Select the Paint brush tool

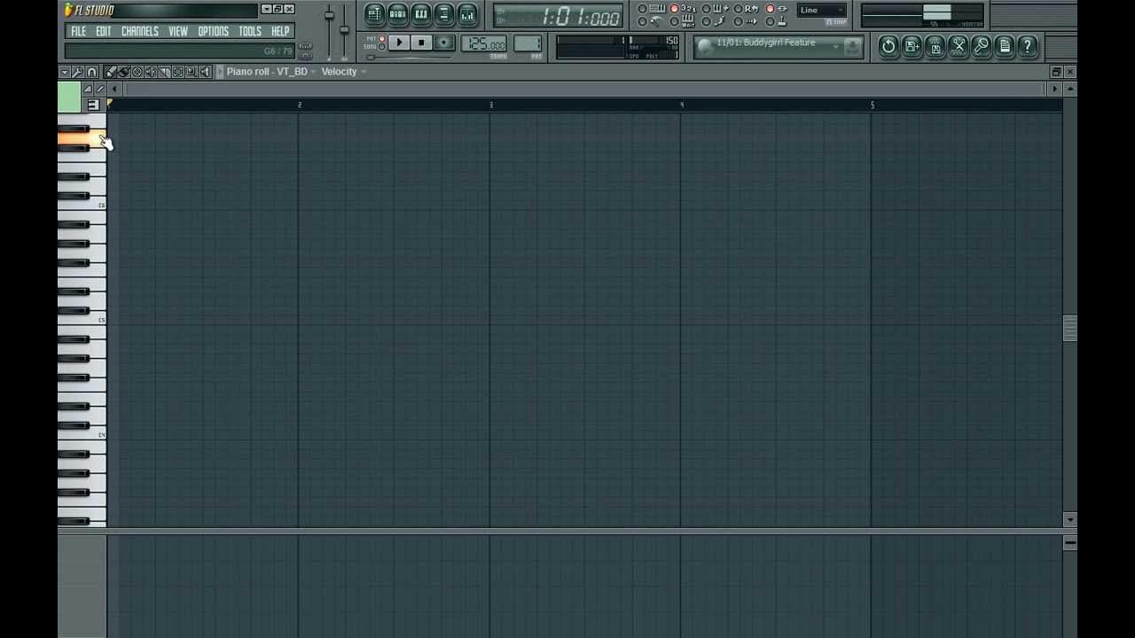(124, 72)
